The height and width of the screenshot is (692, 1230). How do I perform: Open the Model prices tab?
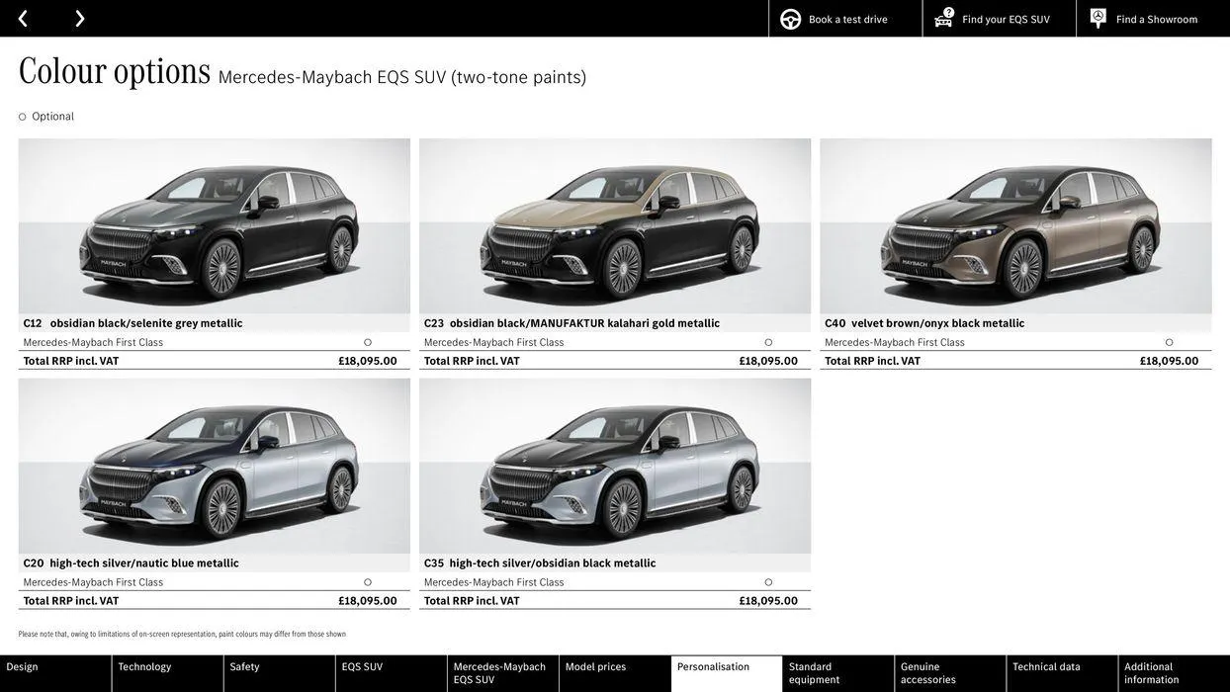615,673
